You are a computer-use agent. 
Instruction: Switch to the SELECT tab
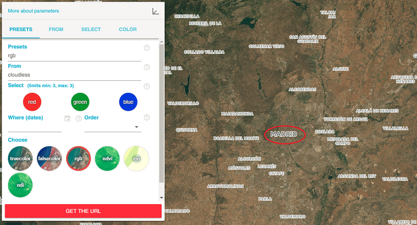coord(91,29)
